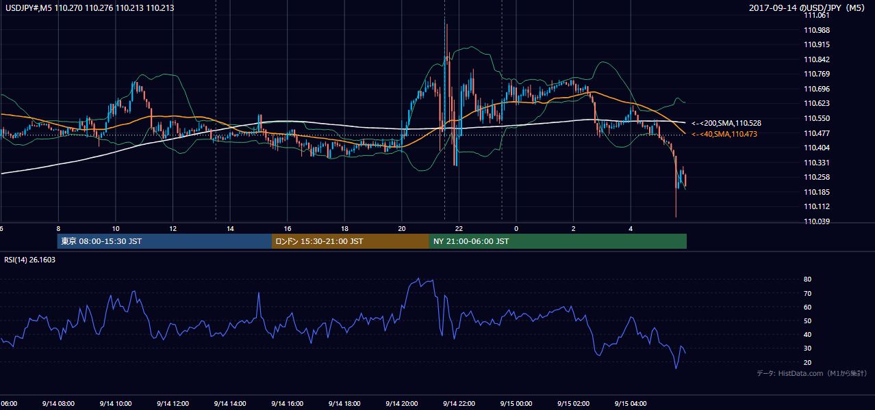
Task: Click RSI scale value 70
Action: click(x=808, y=293)
